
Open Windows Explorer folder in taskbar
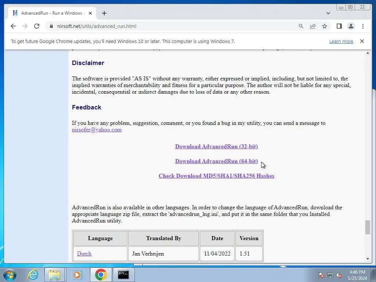pyautogui.click(x=54, y=275)
